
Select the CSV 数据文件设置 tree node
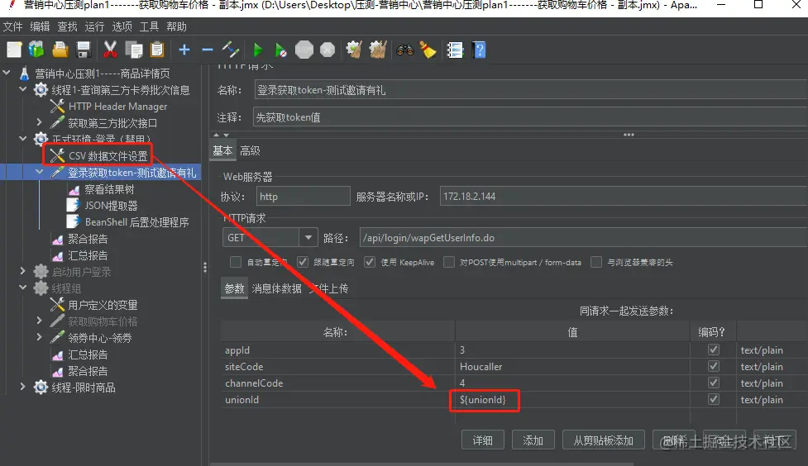108,156
